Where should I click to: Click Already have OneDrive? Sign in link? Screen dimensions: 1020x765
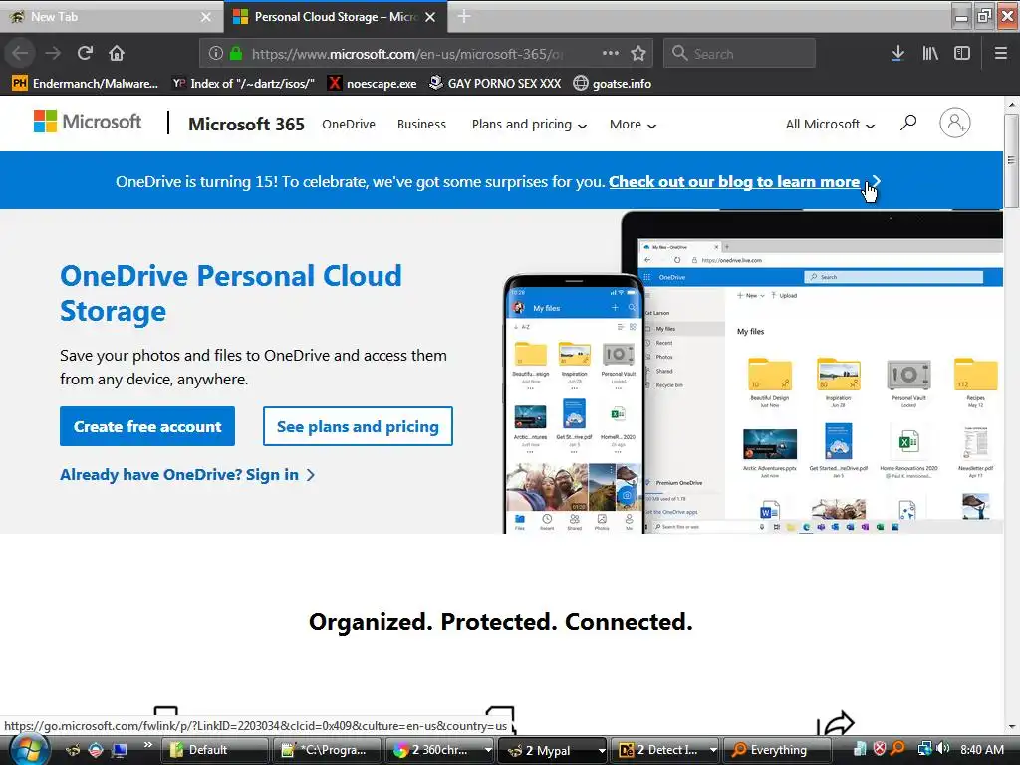(x=187, y=475)
